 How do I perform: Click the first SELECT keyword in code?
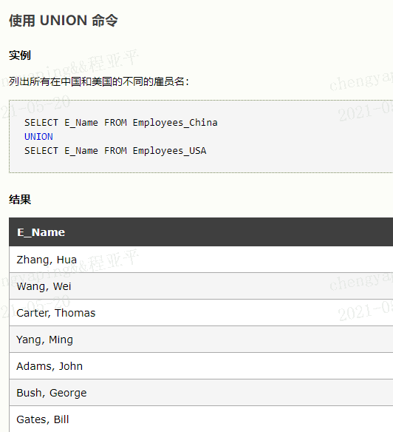41,123
